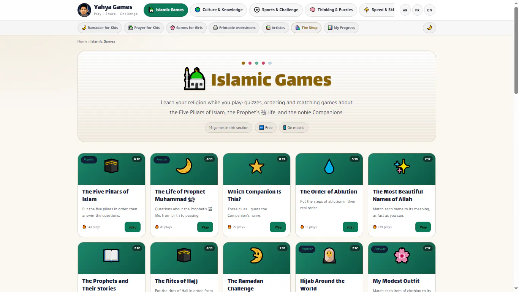Switch language to English (EN)
This screenshot has height=292, width=519.
430,10
